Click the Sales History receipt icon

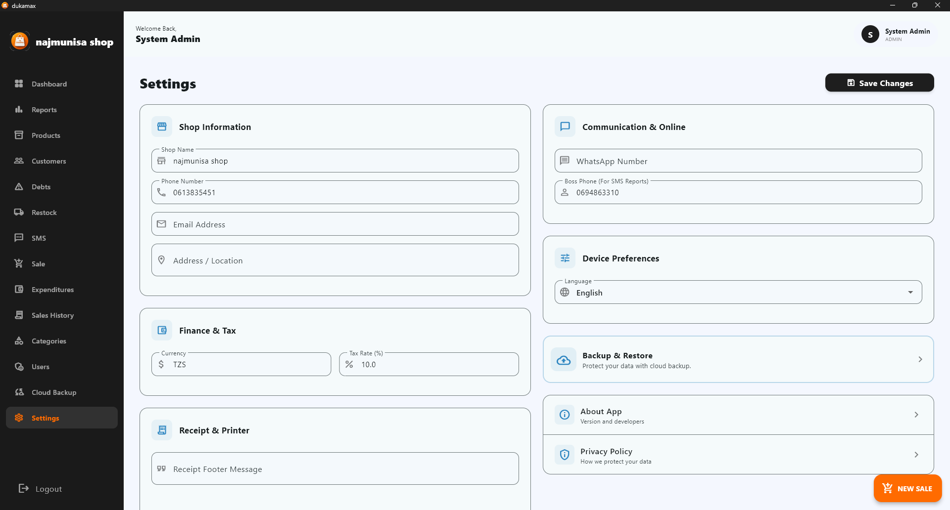(x=19, y=315)
